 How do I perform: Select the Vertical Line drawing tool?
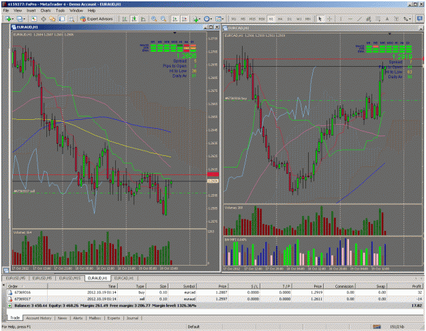(341, 19)
